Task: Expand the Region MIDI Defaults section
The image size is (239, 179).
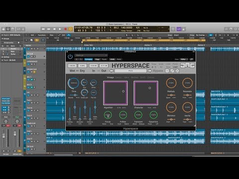Action: coord(2,35)
